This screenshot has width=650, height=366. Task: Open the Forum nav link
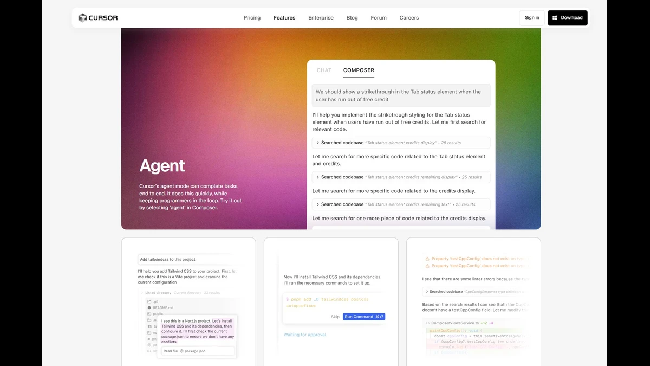tap(379, 18)
